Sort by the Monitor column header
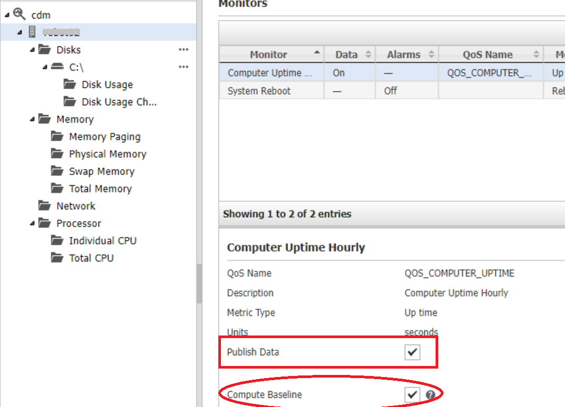 point(269,55)
